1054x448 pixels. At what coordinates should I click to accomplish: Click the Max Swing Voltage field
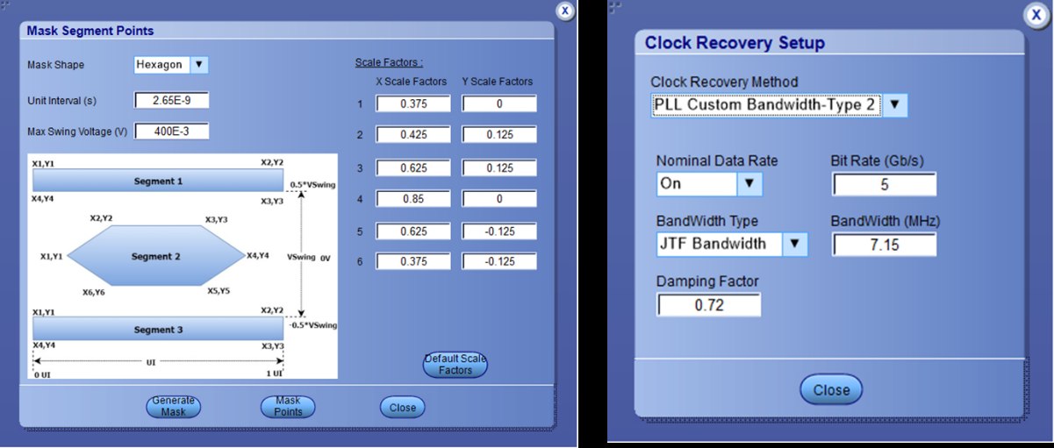click(x=172, y=132)
